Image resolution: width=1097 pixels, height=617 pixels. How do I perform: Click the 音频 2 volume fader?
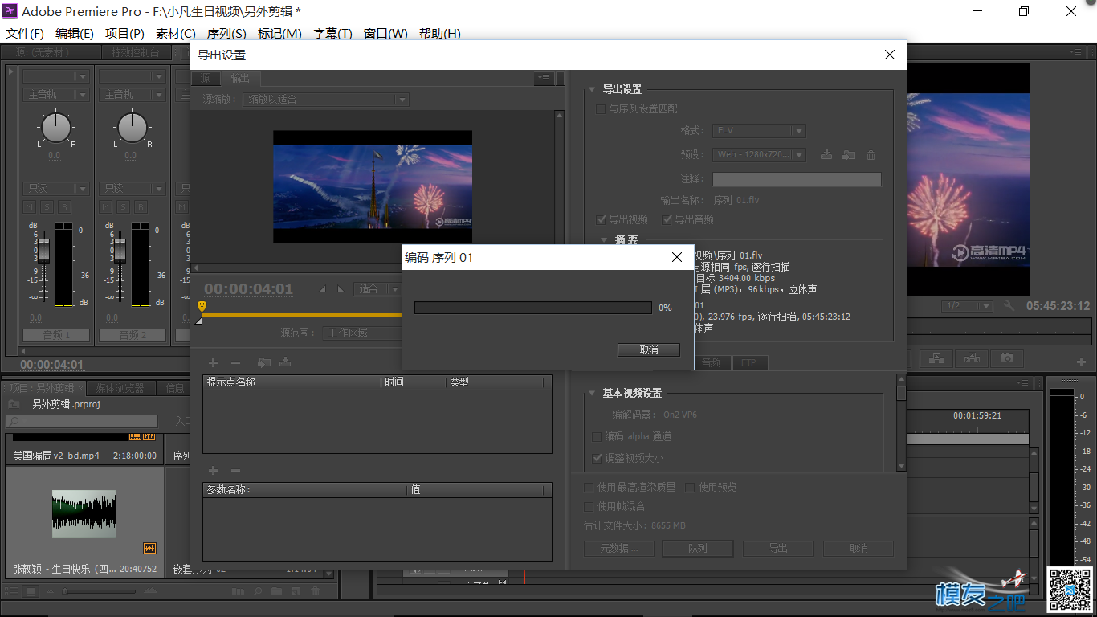(x=120, y=249)
